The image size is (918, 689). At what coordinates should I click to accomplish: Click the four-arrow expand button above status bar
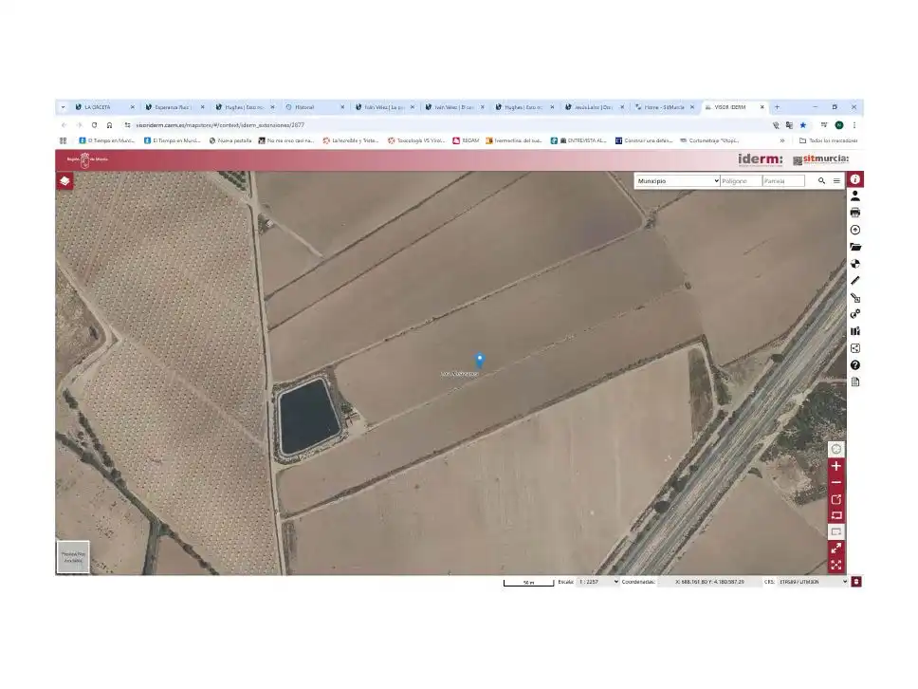pyautogui.click(x=836, y=565)
